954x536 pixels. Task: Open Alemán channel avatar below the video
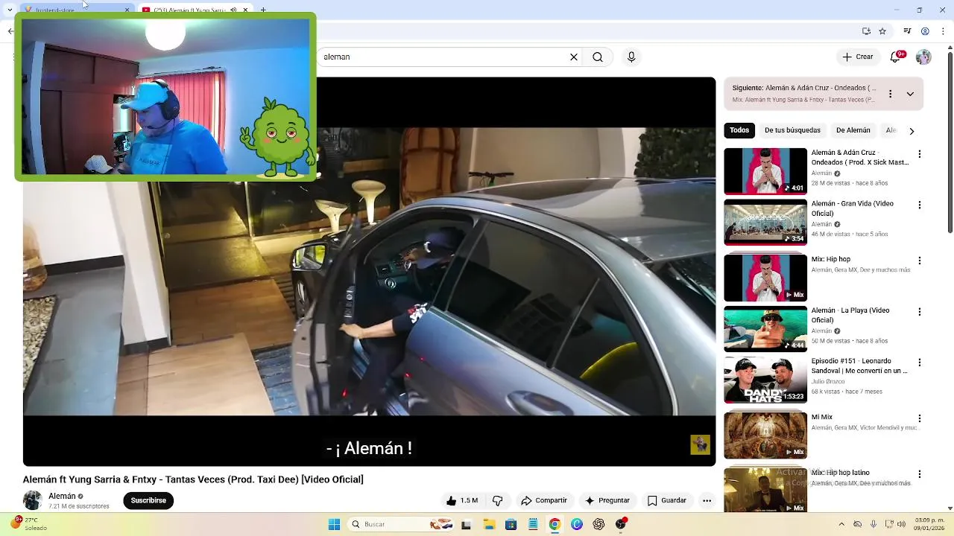pos(32,500)
